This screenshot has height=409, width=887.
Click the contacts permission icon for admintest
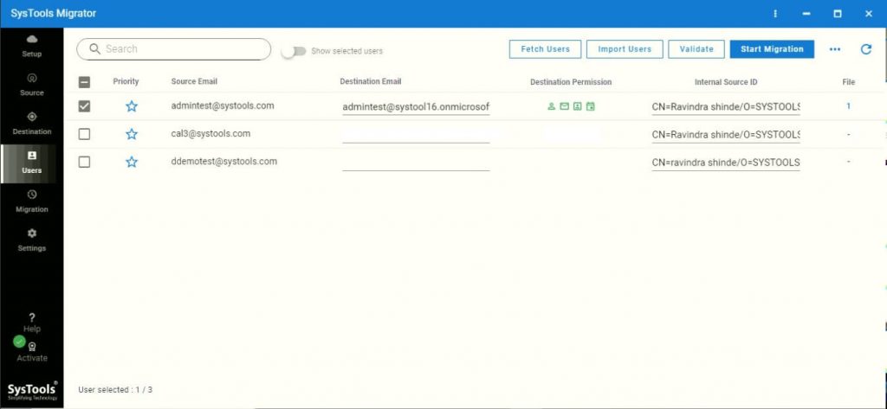coord(577,106)
